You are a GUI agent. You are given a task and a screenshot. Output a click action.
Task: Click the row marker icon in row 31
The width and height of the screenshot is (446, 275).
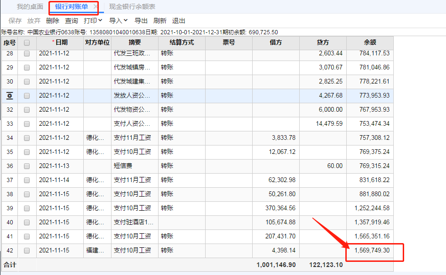(x=10, y=96)
